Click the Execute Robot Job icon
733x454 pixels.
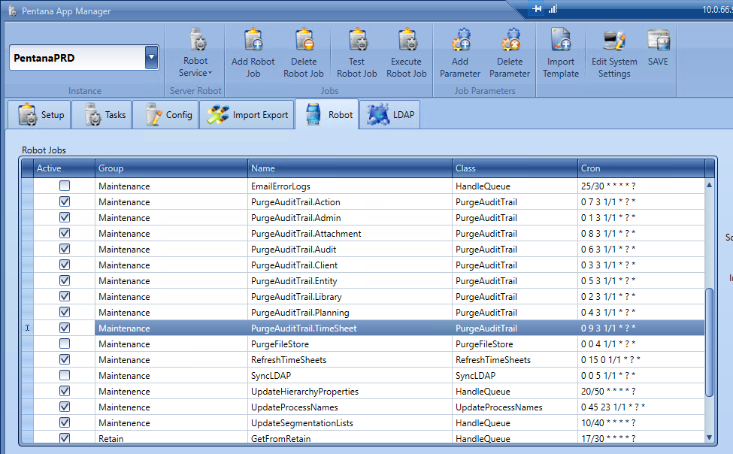click(407, 40)
